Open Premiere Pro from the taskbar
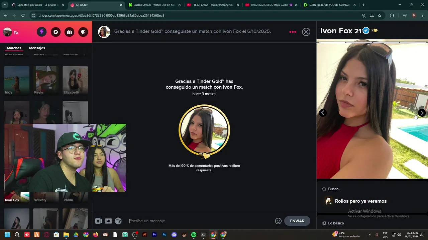 (154, 235)
